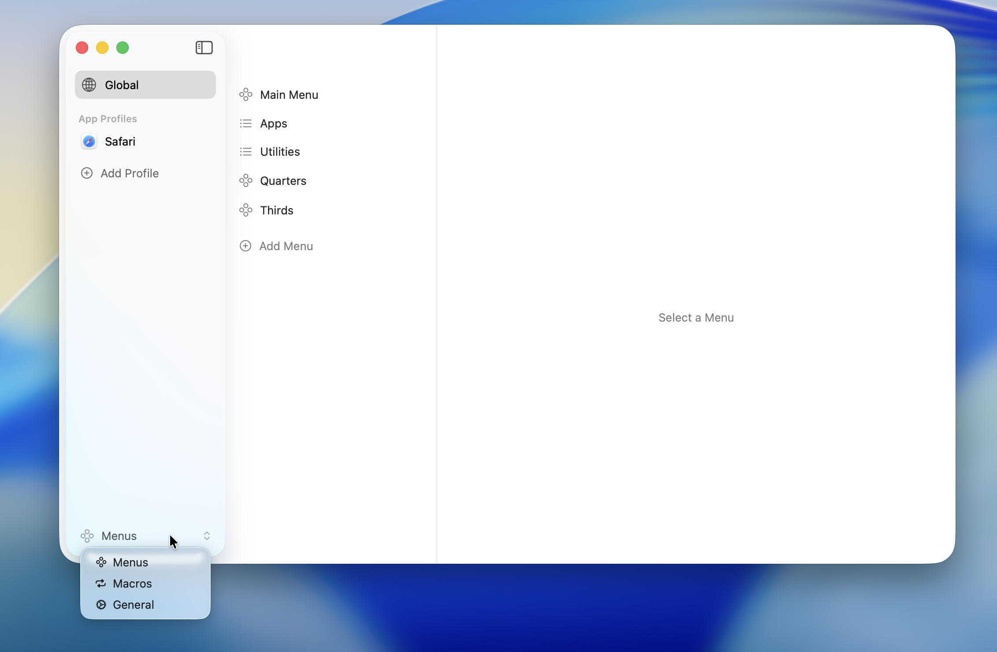Toggle the sidebar visibility button
The image size is (997, 652).
(x=204, y=47)
